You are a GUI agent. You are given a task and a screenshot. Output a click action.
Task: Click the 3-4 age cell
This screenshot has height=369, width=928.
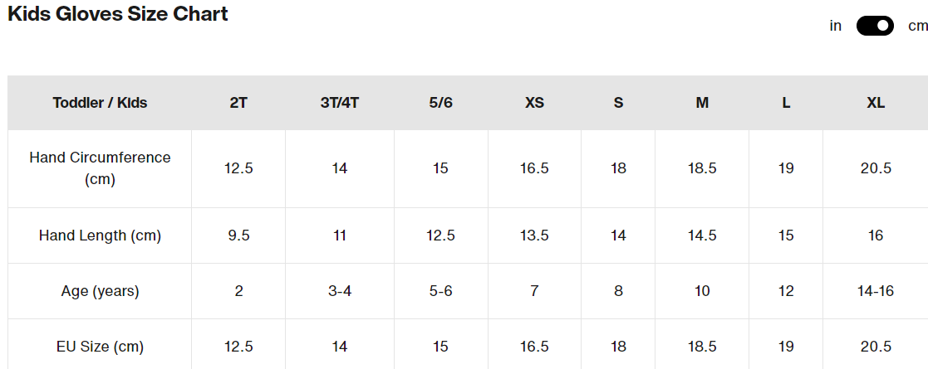click(339, 291)
